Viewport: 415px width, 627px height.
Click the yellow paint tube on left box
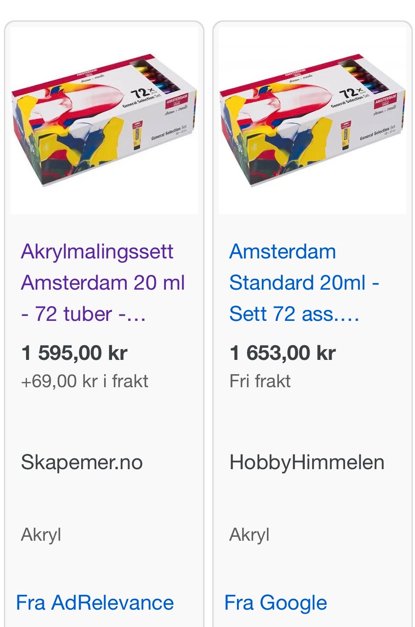(x=137, y=135)
